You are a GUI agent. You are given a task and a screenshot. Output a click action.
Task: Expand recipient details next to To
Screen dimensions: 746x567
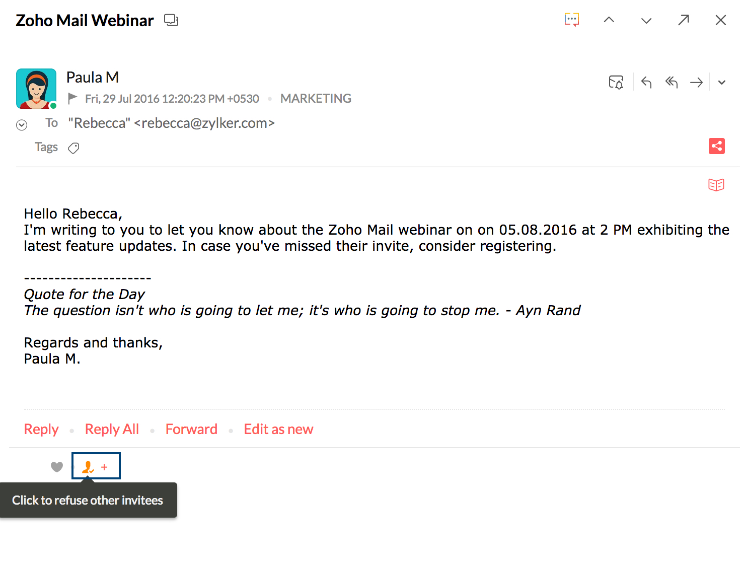(22, 125)
